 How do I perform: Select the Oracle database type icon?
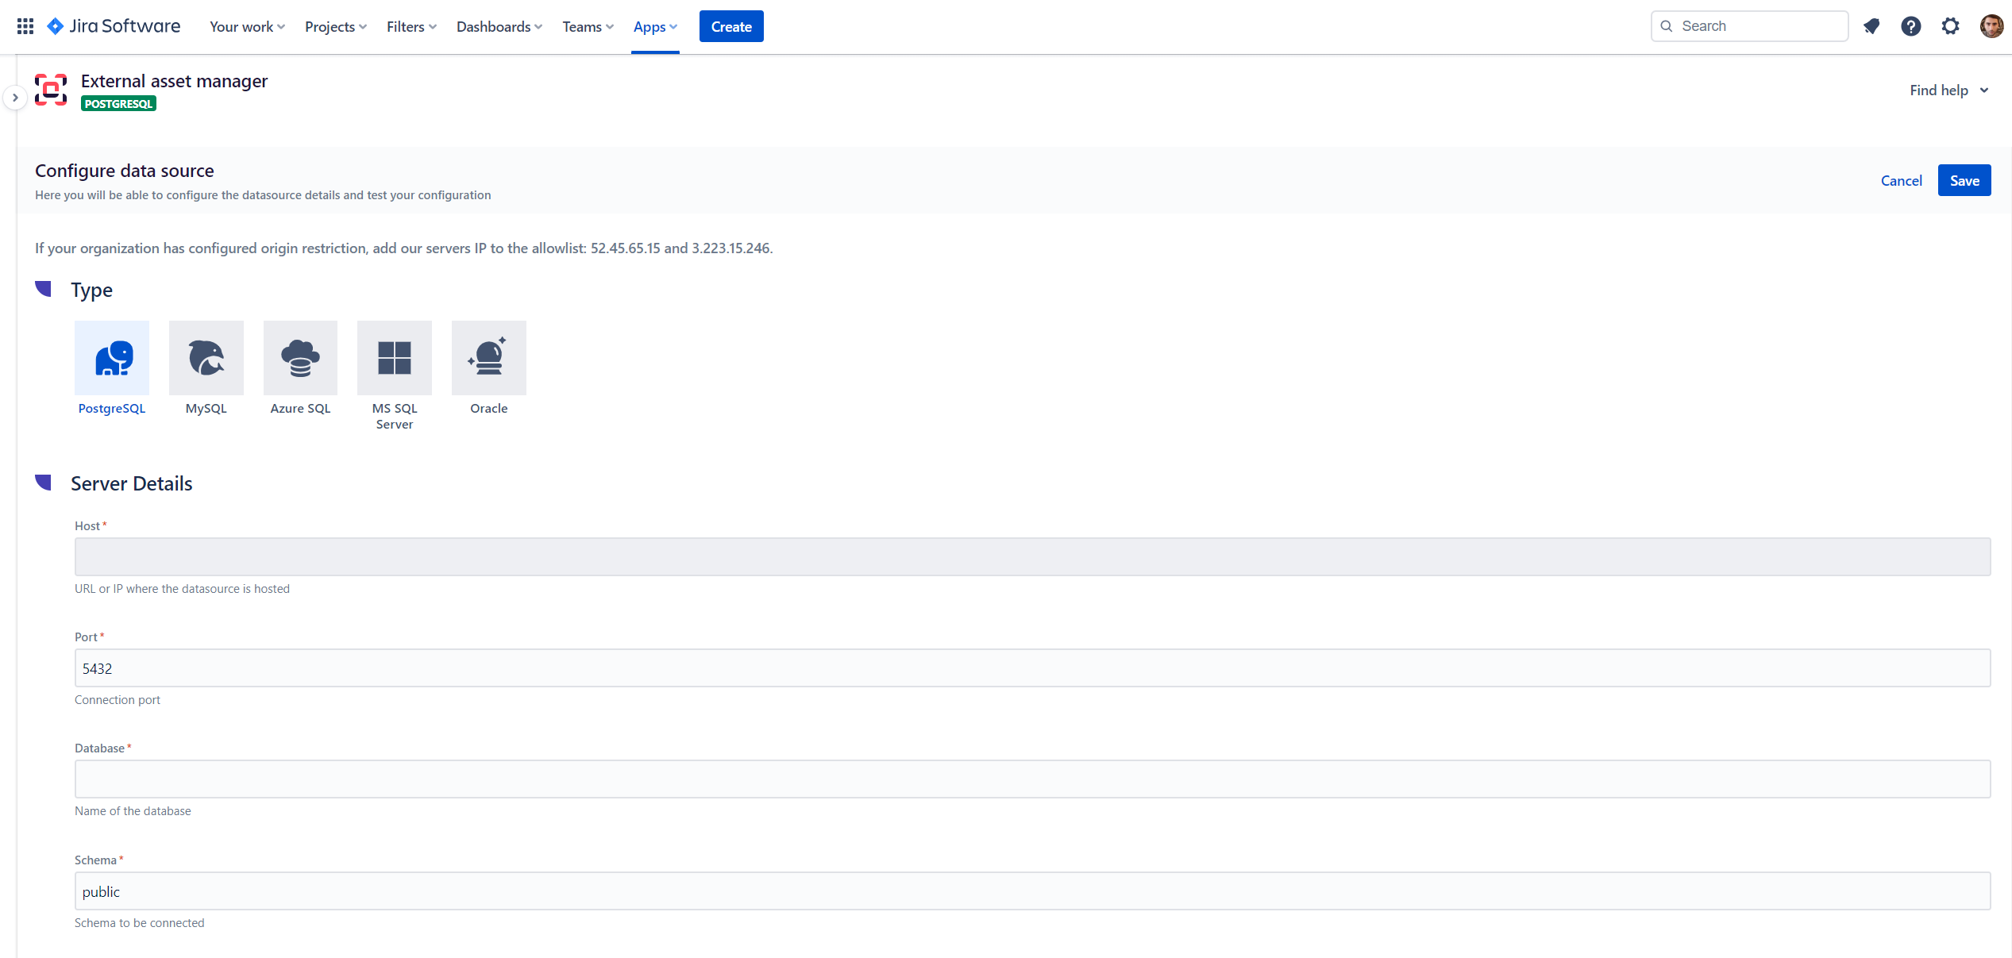(489, 358)
